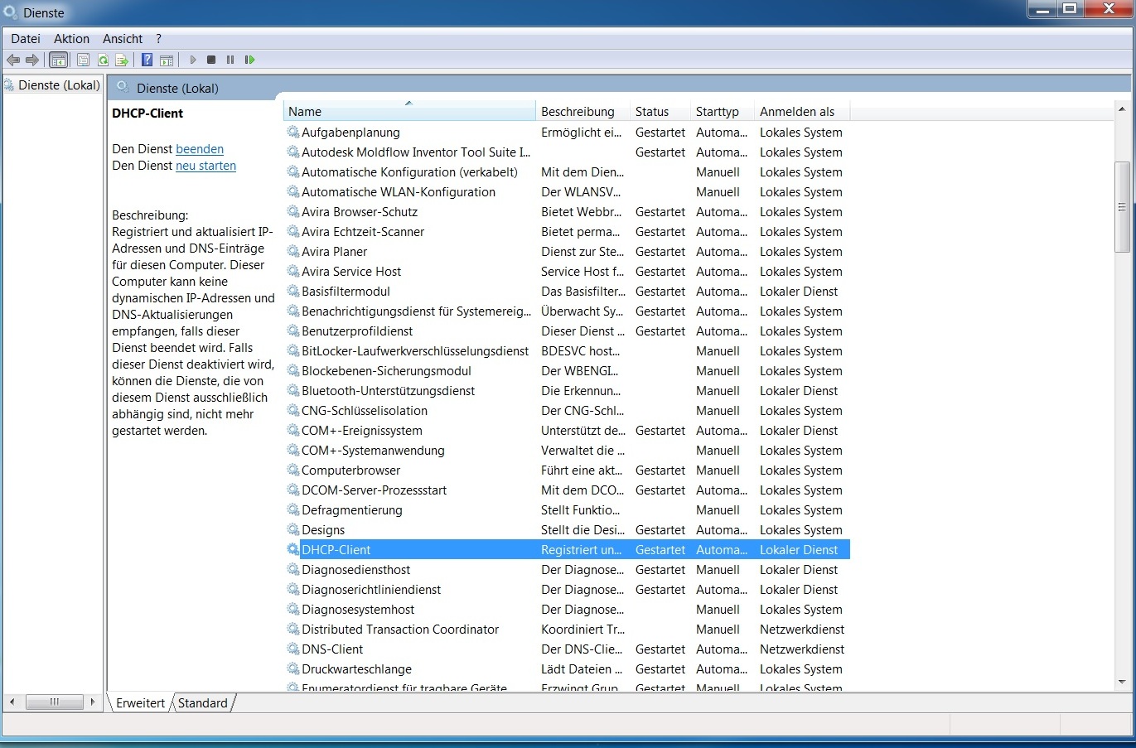Open the Properties toolbar icon
The width and height of the screenshot is (1136, 748).
tap(83, 60)
